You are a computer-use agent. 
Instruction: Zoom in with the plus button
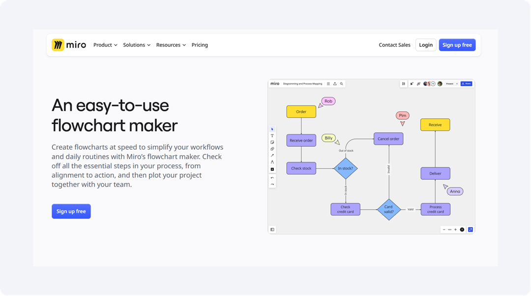click(455, 230)
